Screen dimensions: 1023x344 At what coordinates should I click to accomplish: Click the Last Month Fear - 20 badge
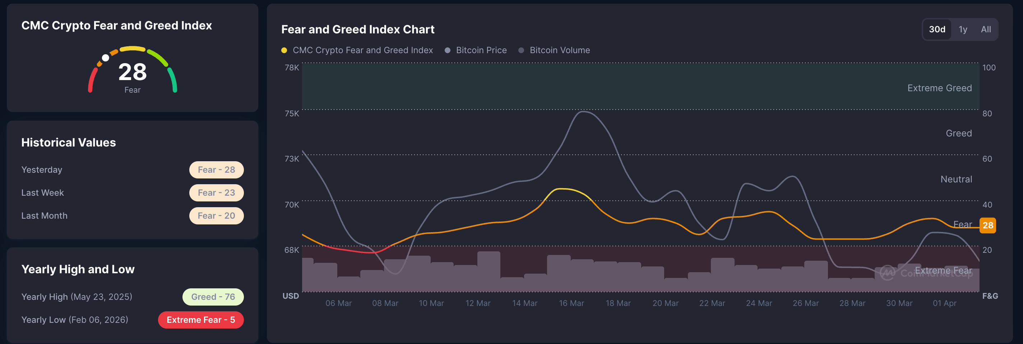click(216, 216)
